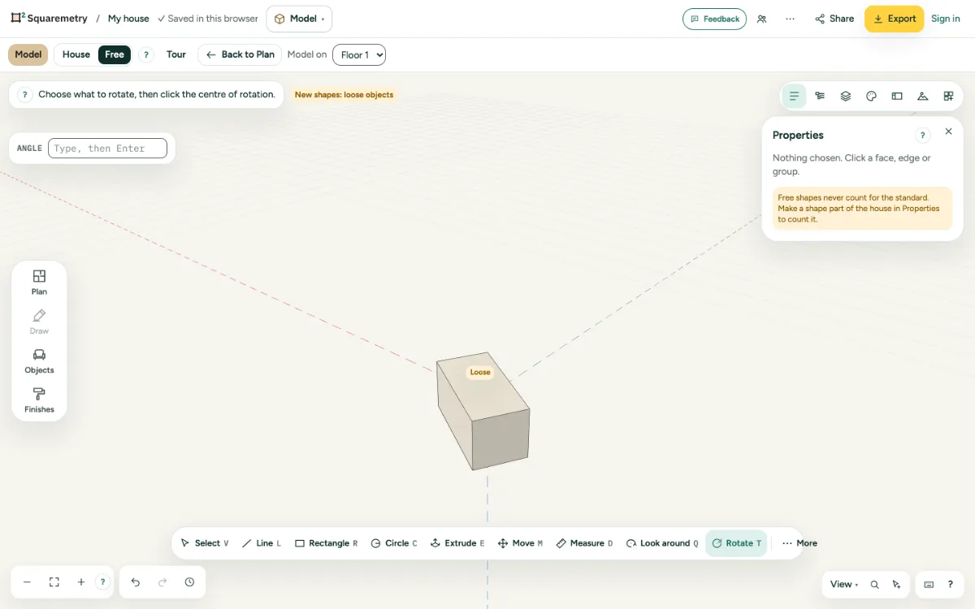Expand the More tools menu
This screenshot has height=609, width=975.
(x=799, y=543)
